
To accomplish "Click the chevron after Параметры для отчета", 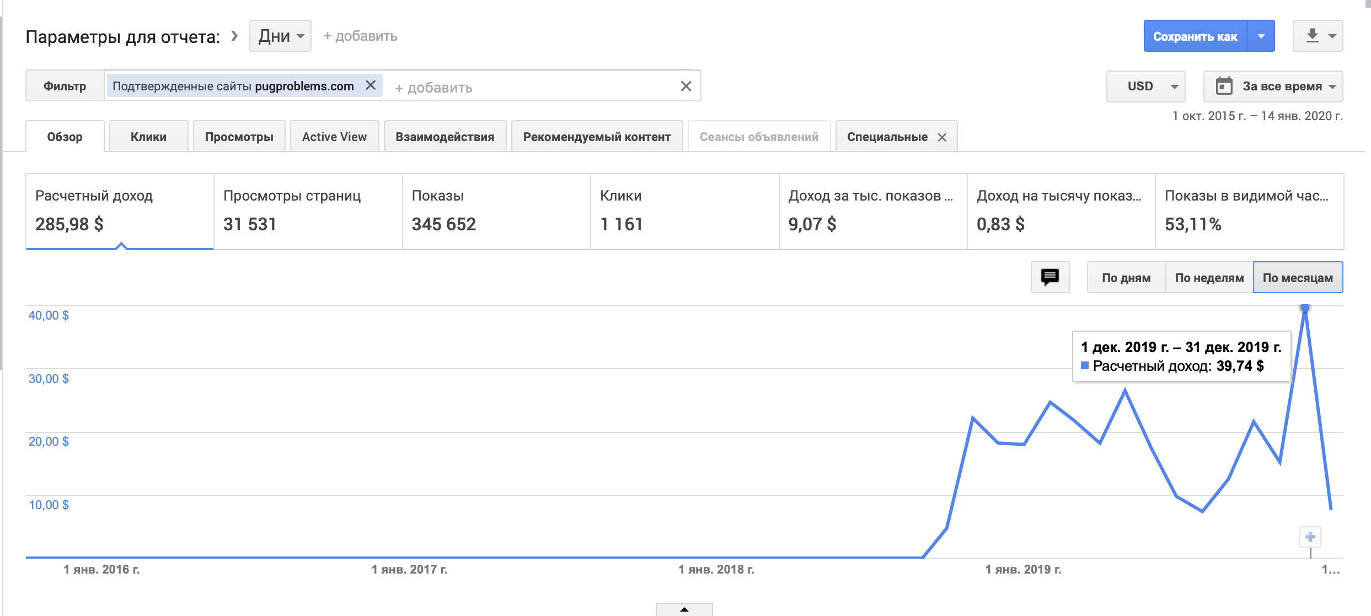I will [234, 36].
